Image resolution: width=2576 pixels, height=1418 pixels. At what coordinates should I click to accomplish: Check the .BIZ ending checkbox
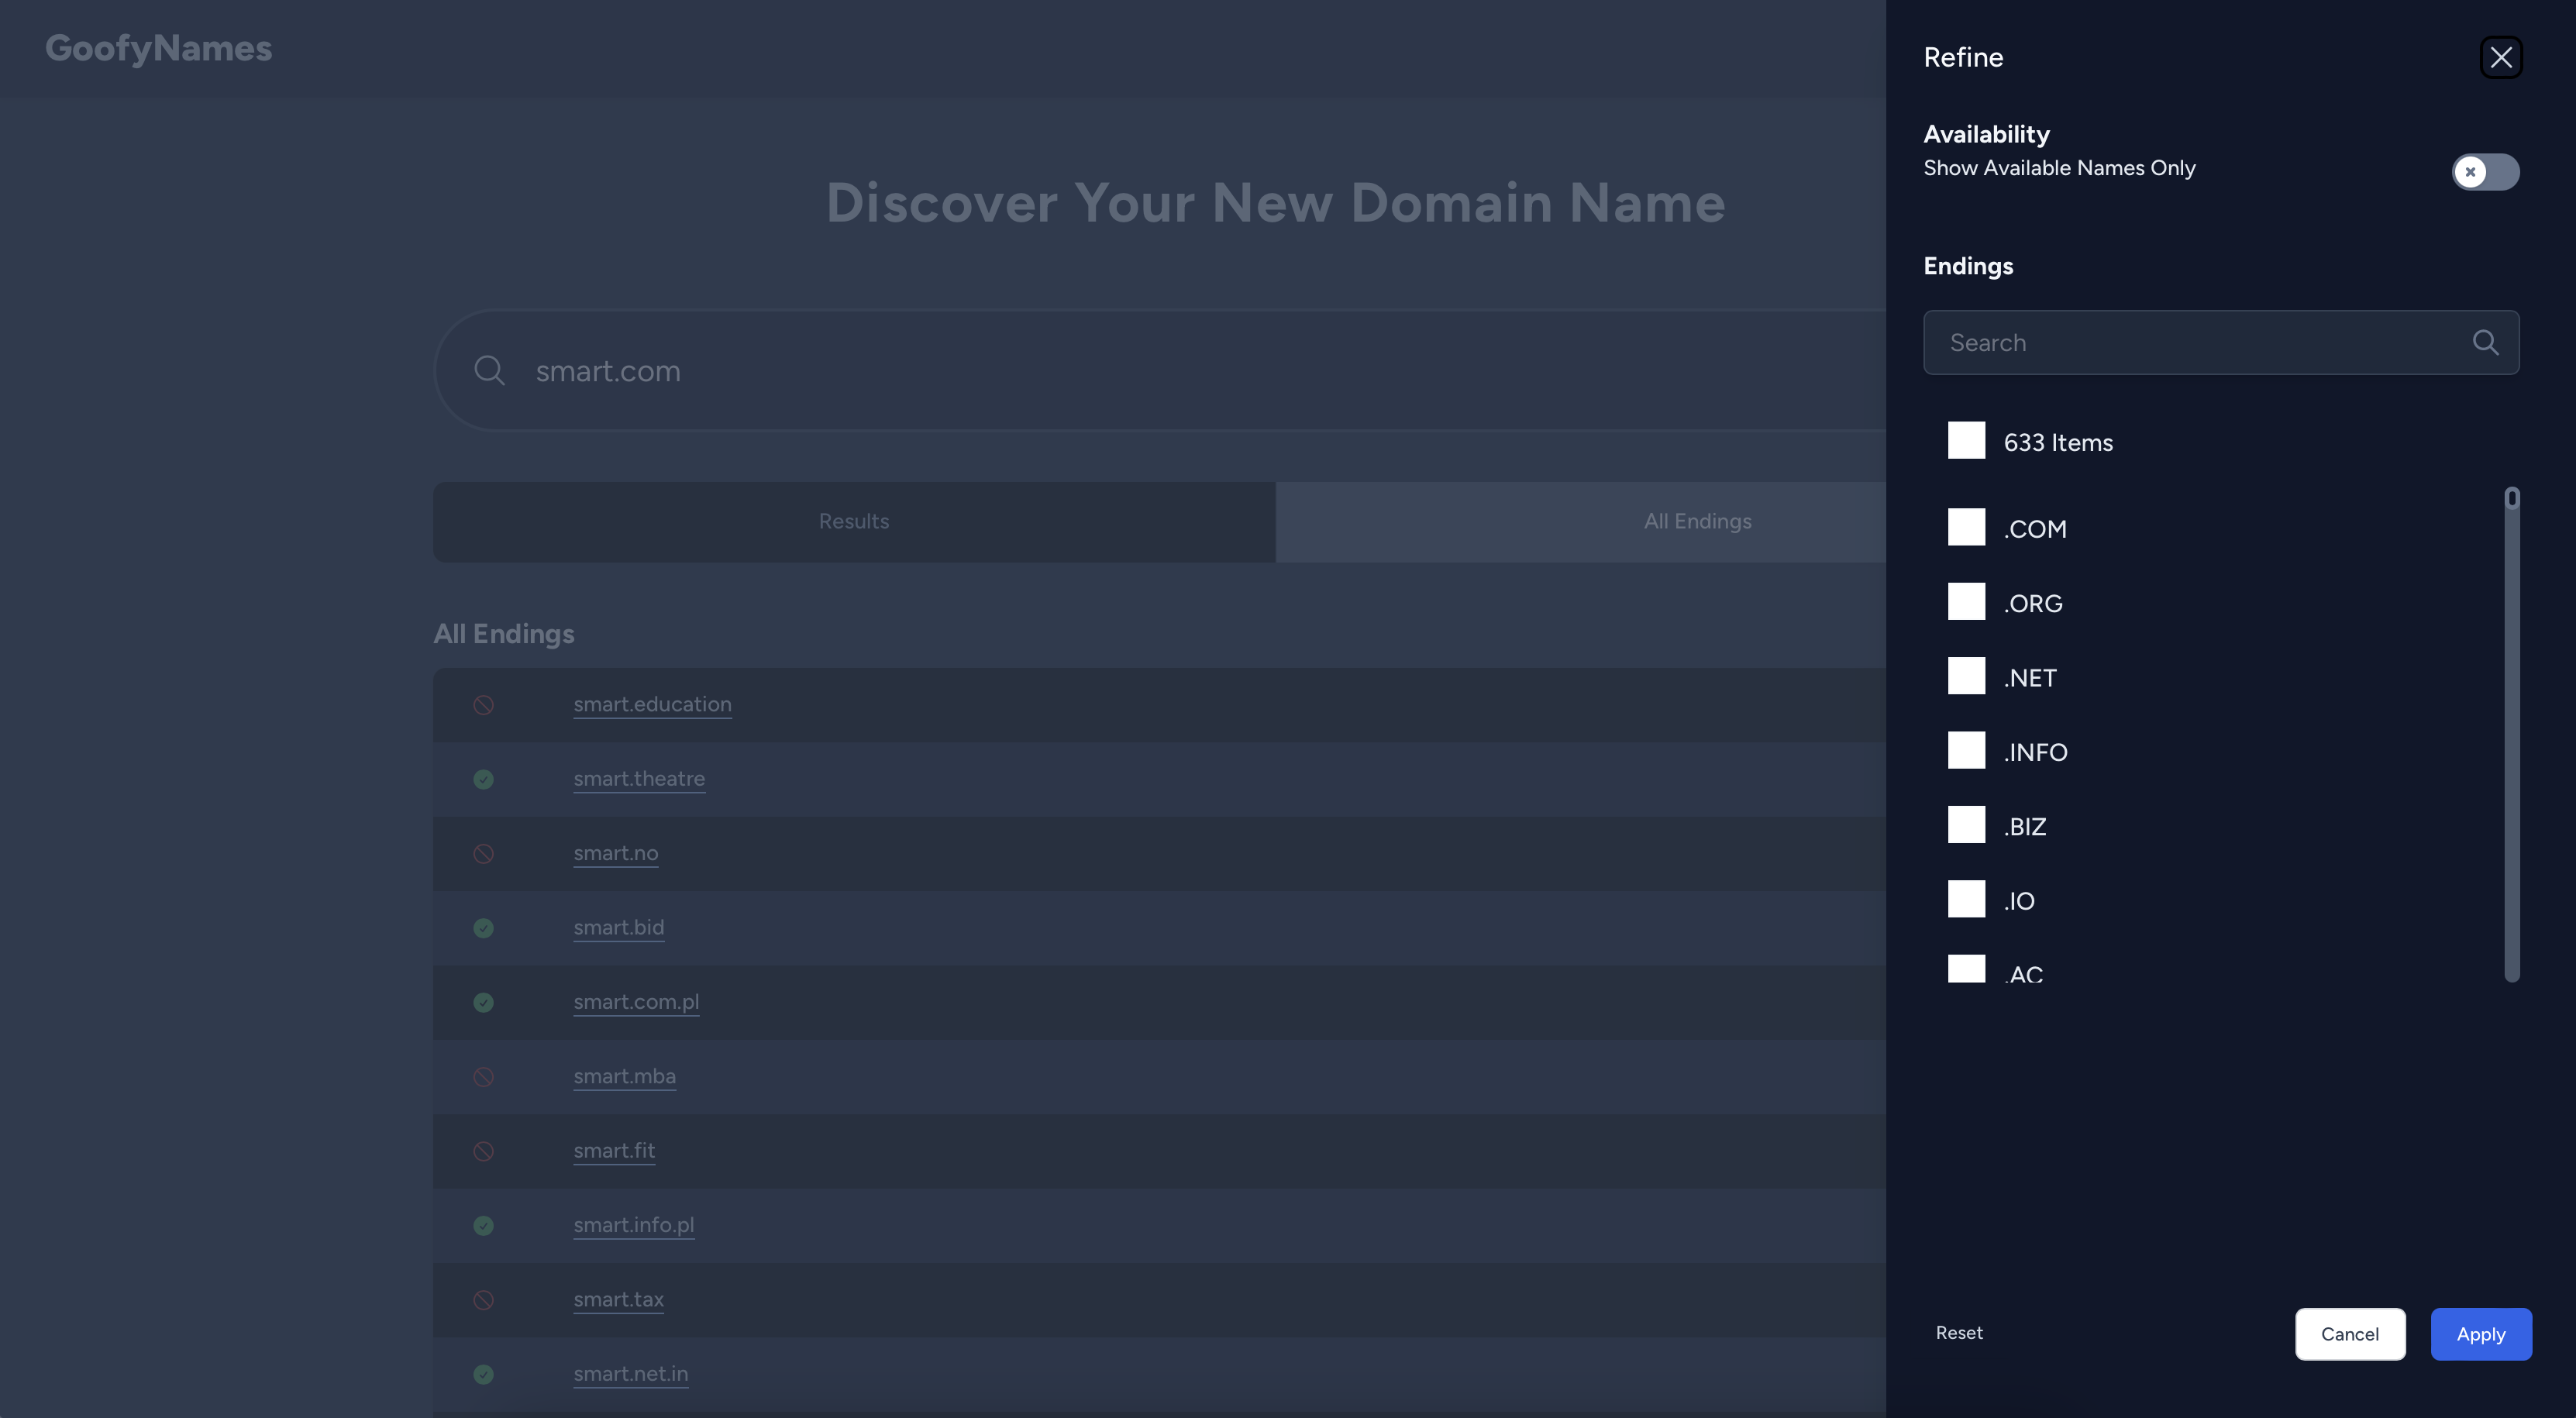(x=1966, y=825)
